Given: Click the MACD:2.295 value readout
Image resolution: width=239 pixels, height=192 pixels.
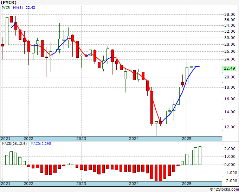Looking at the screenshot, I should pos(41,144).
